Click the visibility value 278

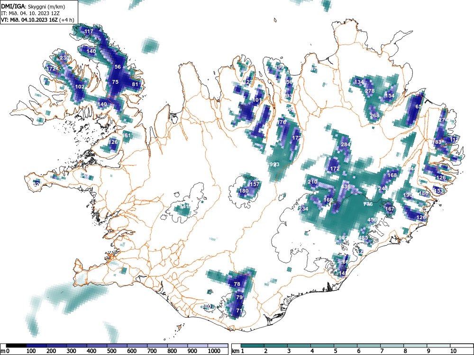point(370,91)
